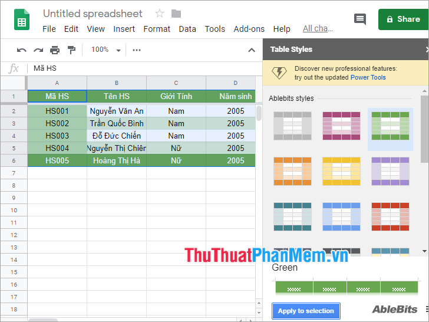The image size is (429, 322).
Task: Select column A header
Action: coord(57,83)
